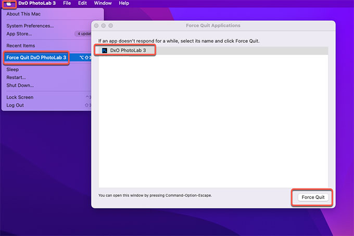354x236 pixels.
Task: Click Lock Screen in the Apple menu
Action: (x=20, y=97)
